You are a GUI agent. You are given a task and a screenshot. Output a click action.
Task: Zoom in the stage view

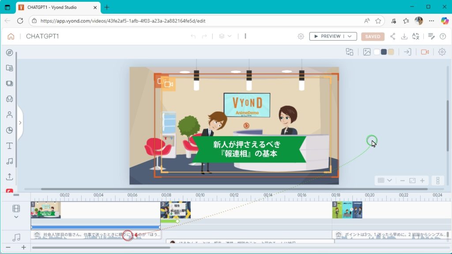pos(422,180)
